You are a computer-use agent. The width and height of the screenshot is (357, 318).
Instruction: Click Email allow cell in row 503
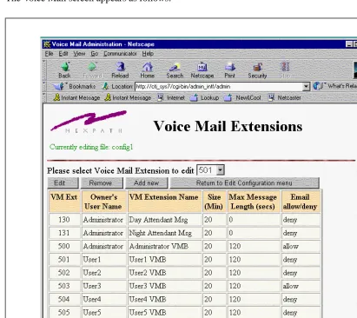[301, 286]
